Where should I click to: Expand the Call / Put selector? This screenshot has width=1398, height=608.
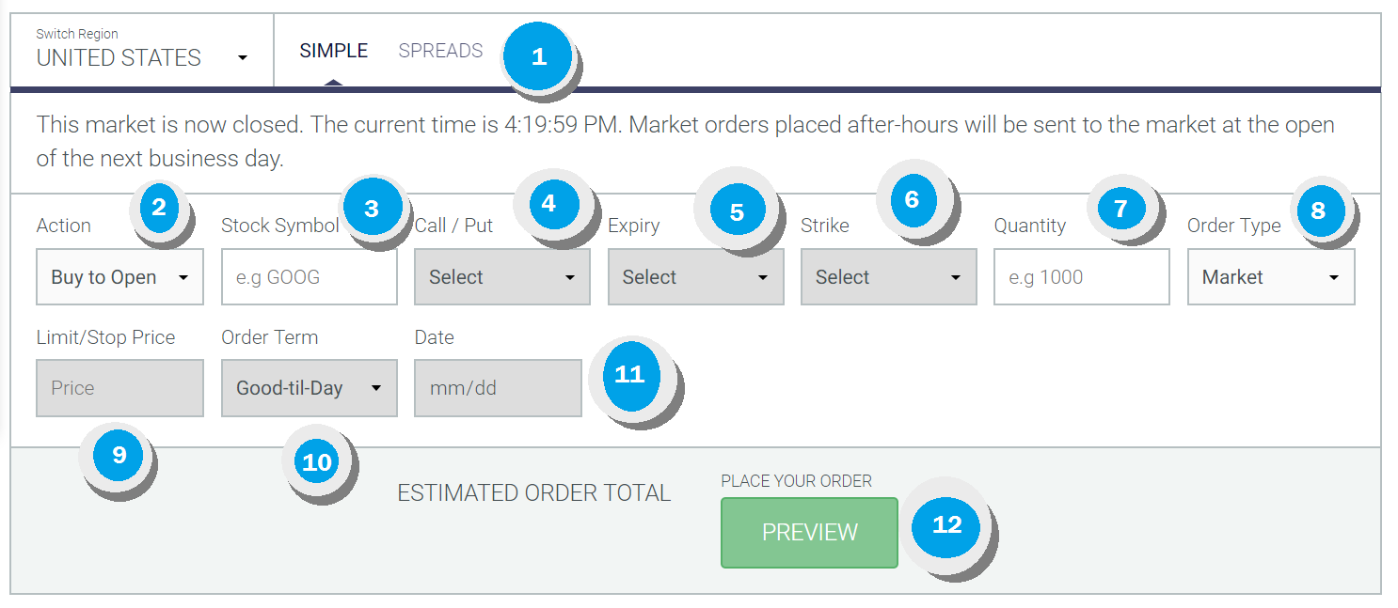click(x=502, y=277)
